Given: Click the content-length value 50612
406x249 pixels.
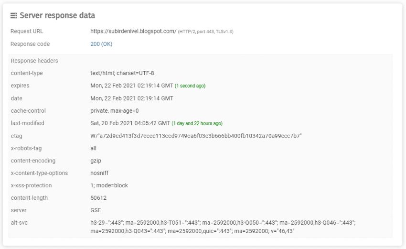Looking at the screenshot, I should click(98, 198).
